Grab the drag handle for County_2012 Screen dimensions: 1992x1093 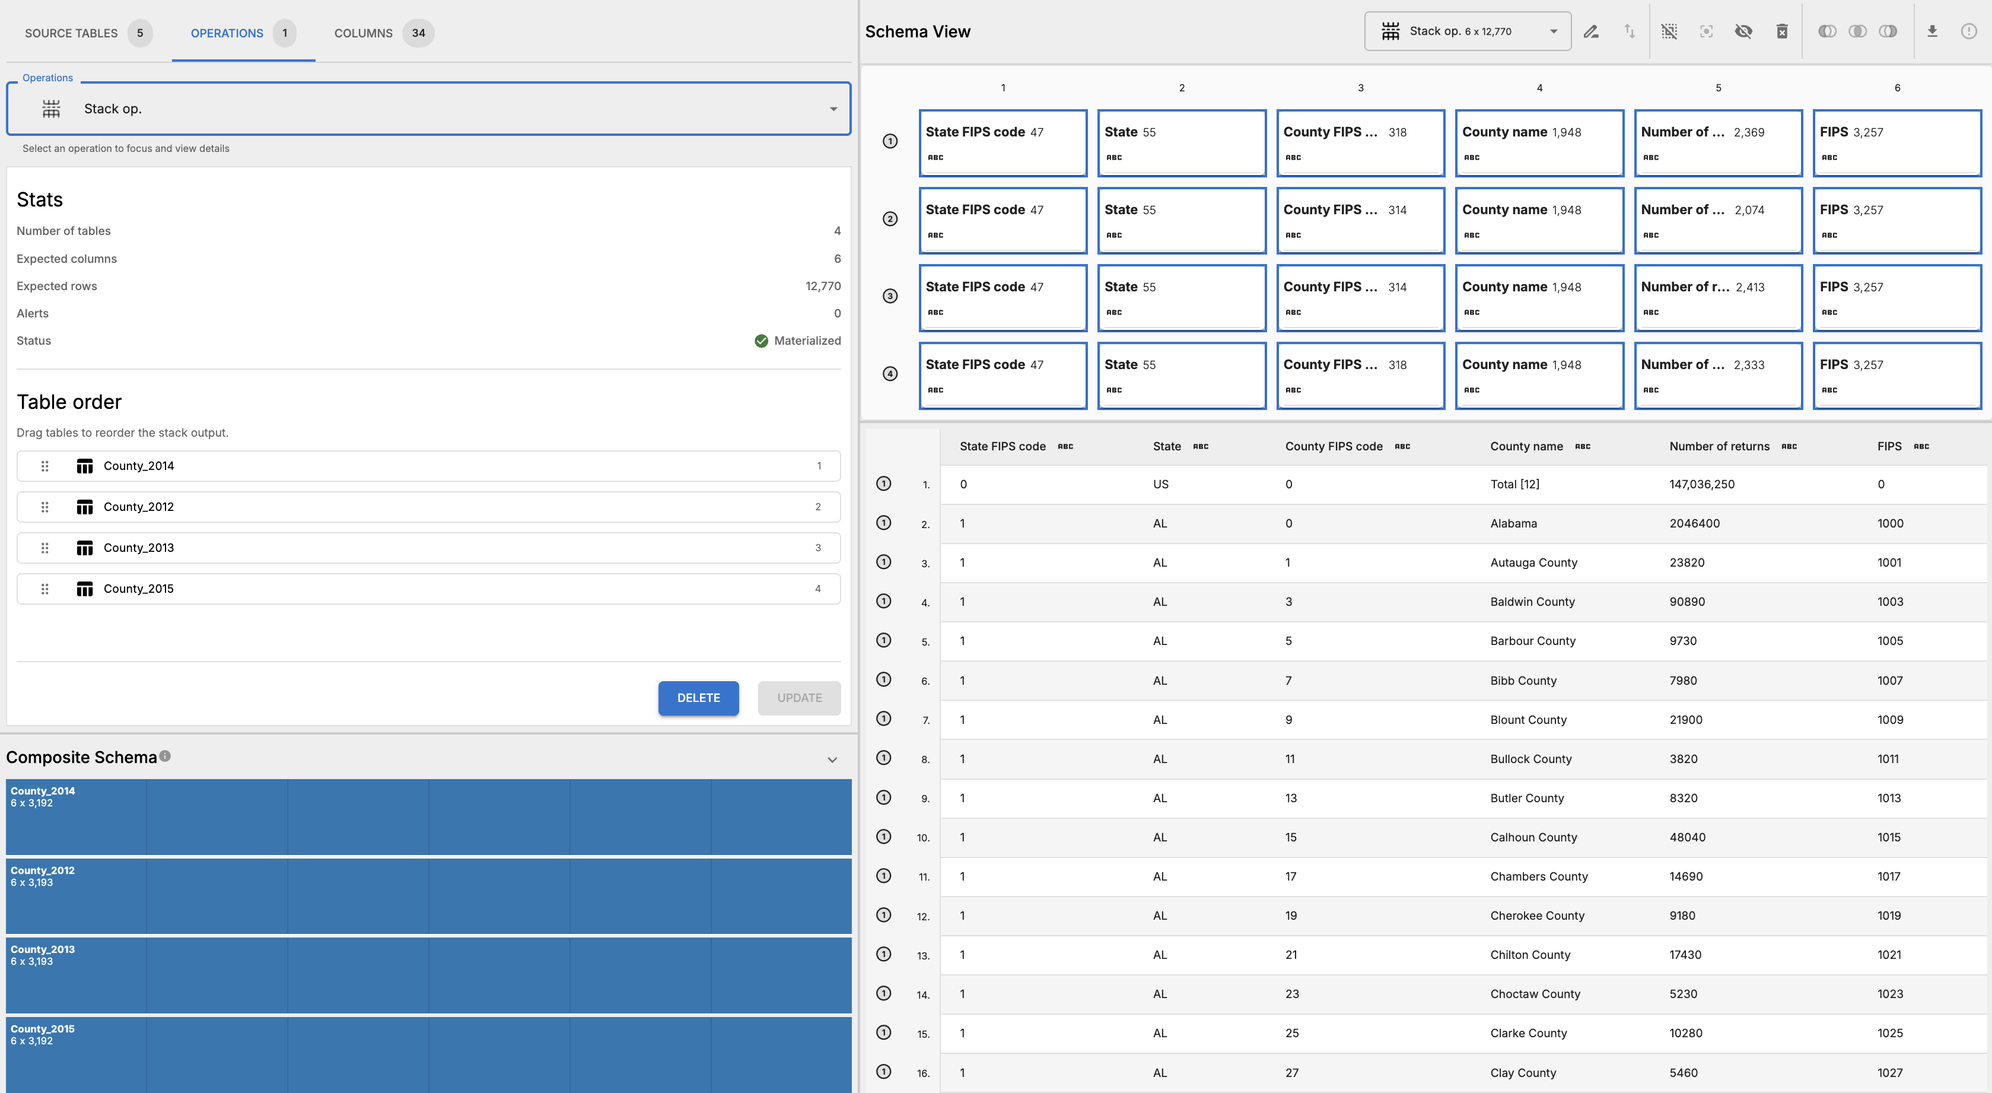click(45, 507)
